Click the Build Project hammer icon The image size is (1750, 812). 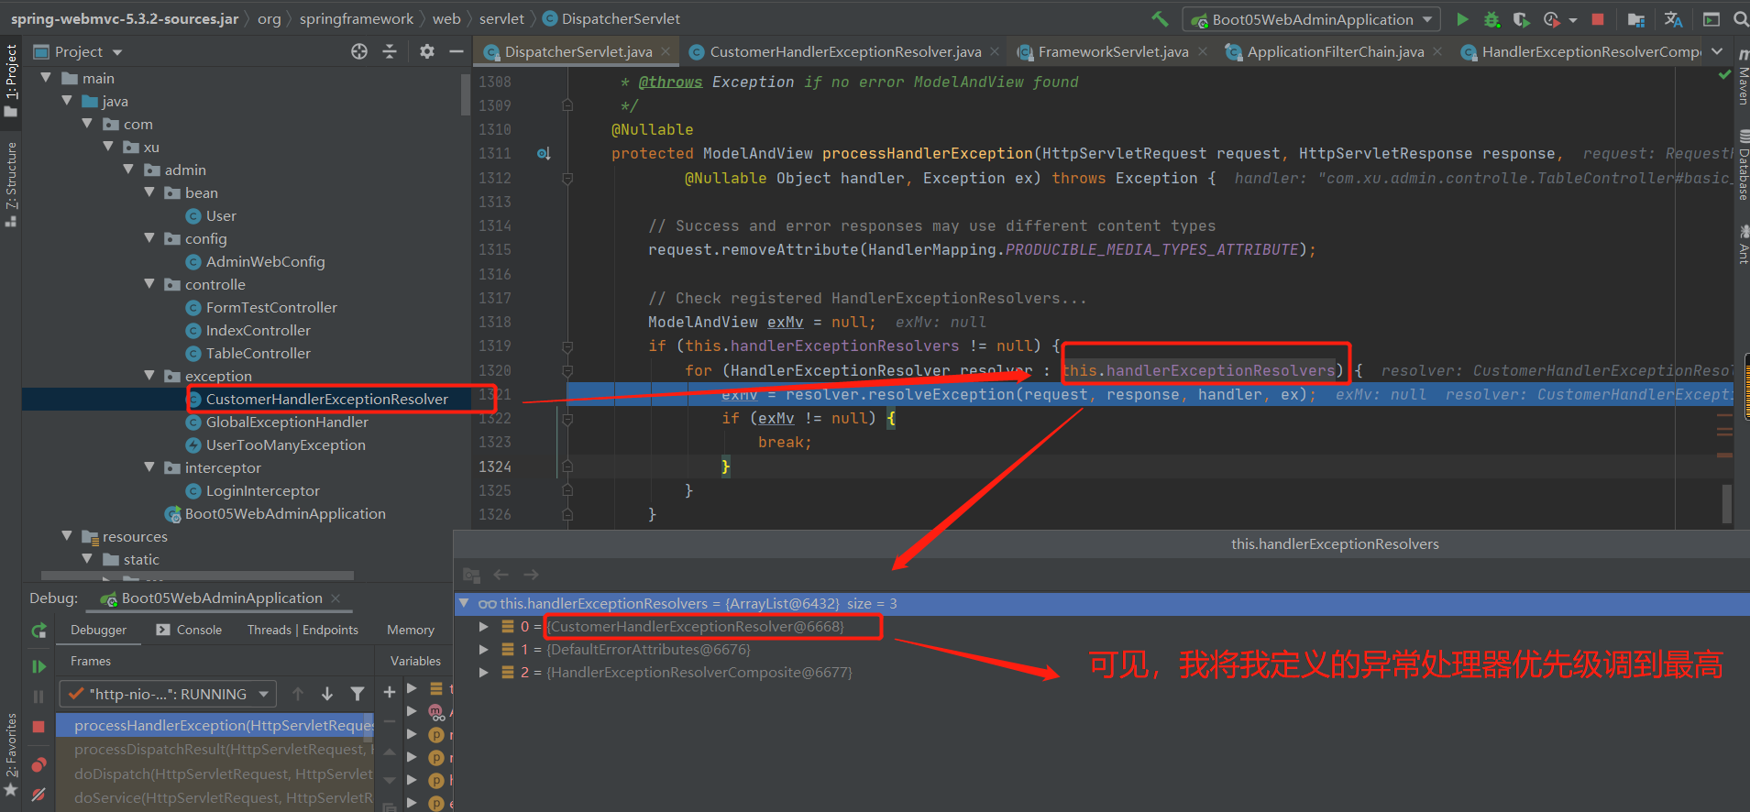tap(1161, 18)
